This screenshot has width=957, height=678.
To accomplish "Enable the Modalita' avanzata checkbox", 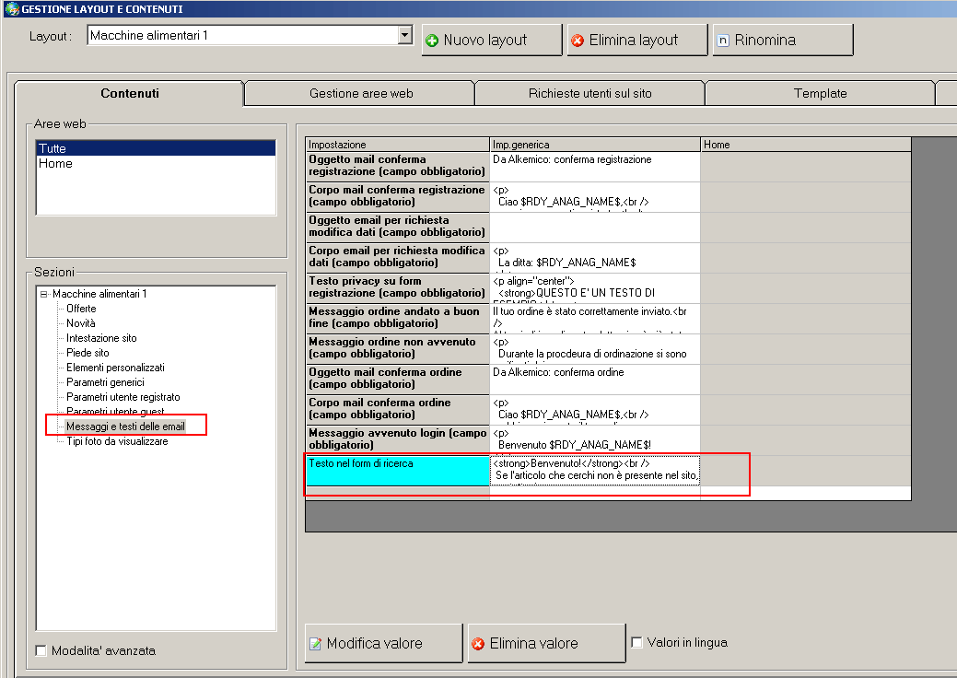I will [x=41, y=650].
